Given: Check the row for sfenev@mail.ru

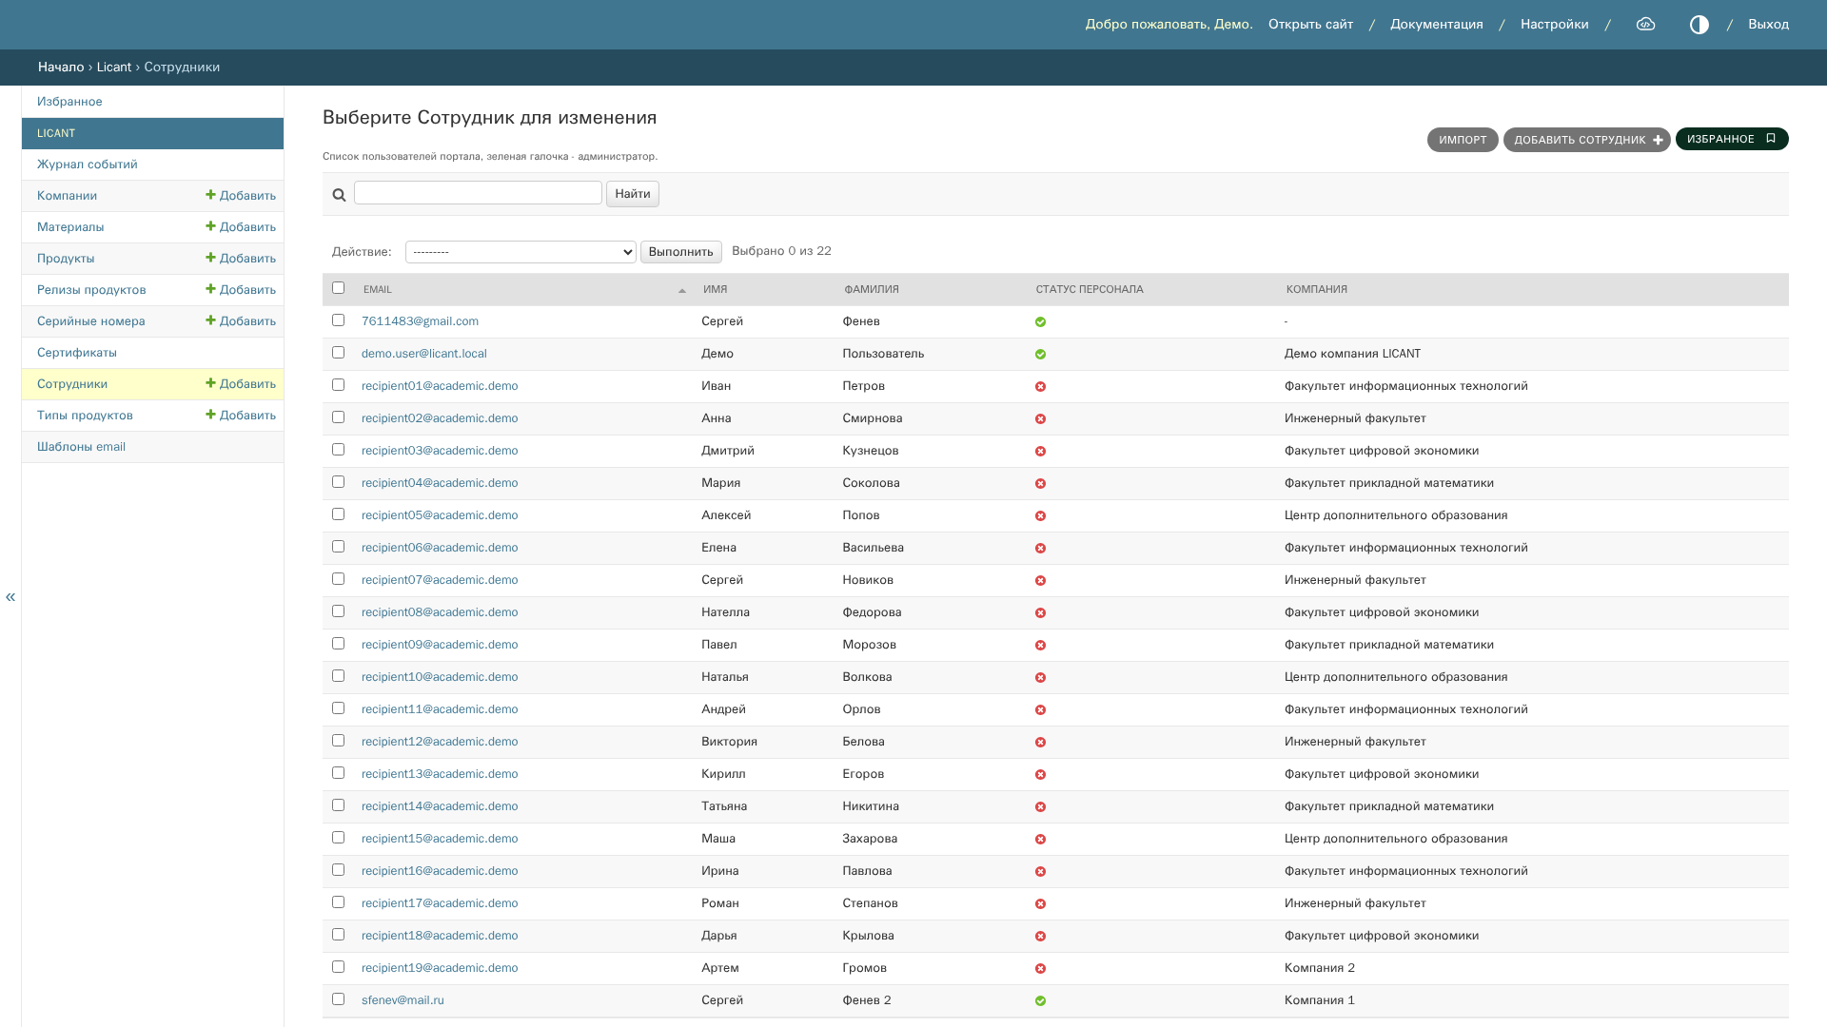Looking at the screenshot, I should coord(338,999).
